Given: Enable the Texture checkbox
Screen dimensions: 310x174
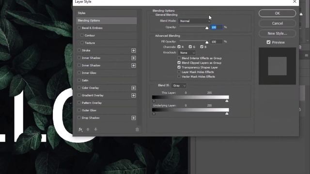Looking at the screenshot, I should tap(82, 43).
